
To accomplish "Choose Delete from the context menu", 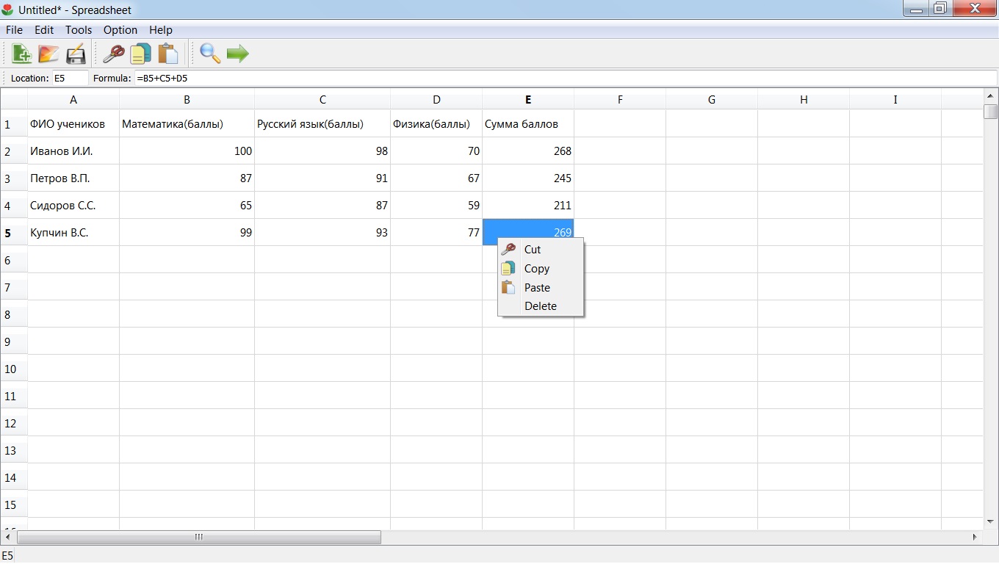I will point(541,306).
